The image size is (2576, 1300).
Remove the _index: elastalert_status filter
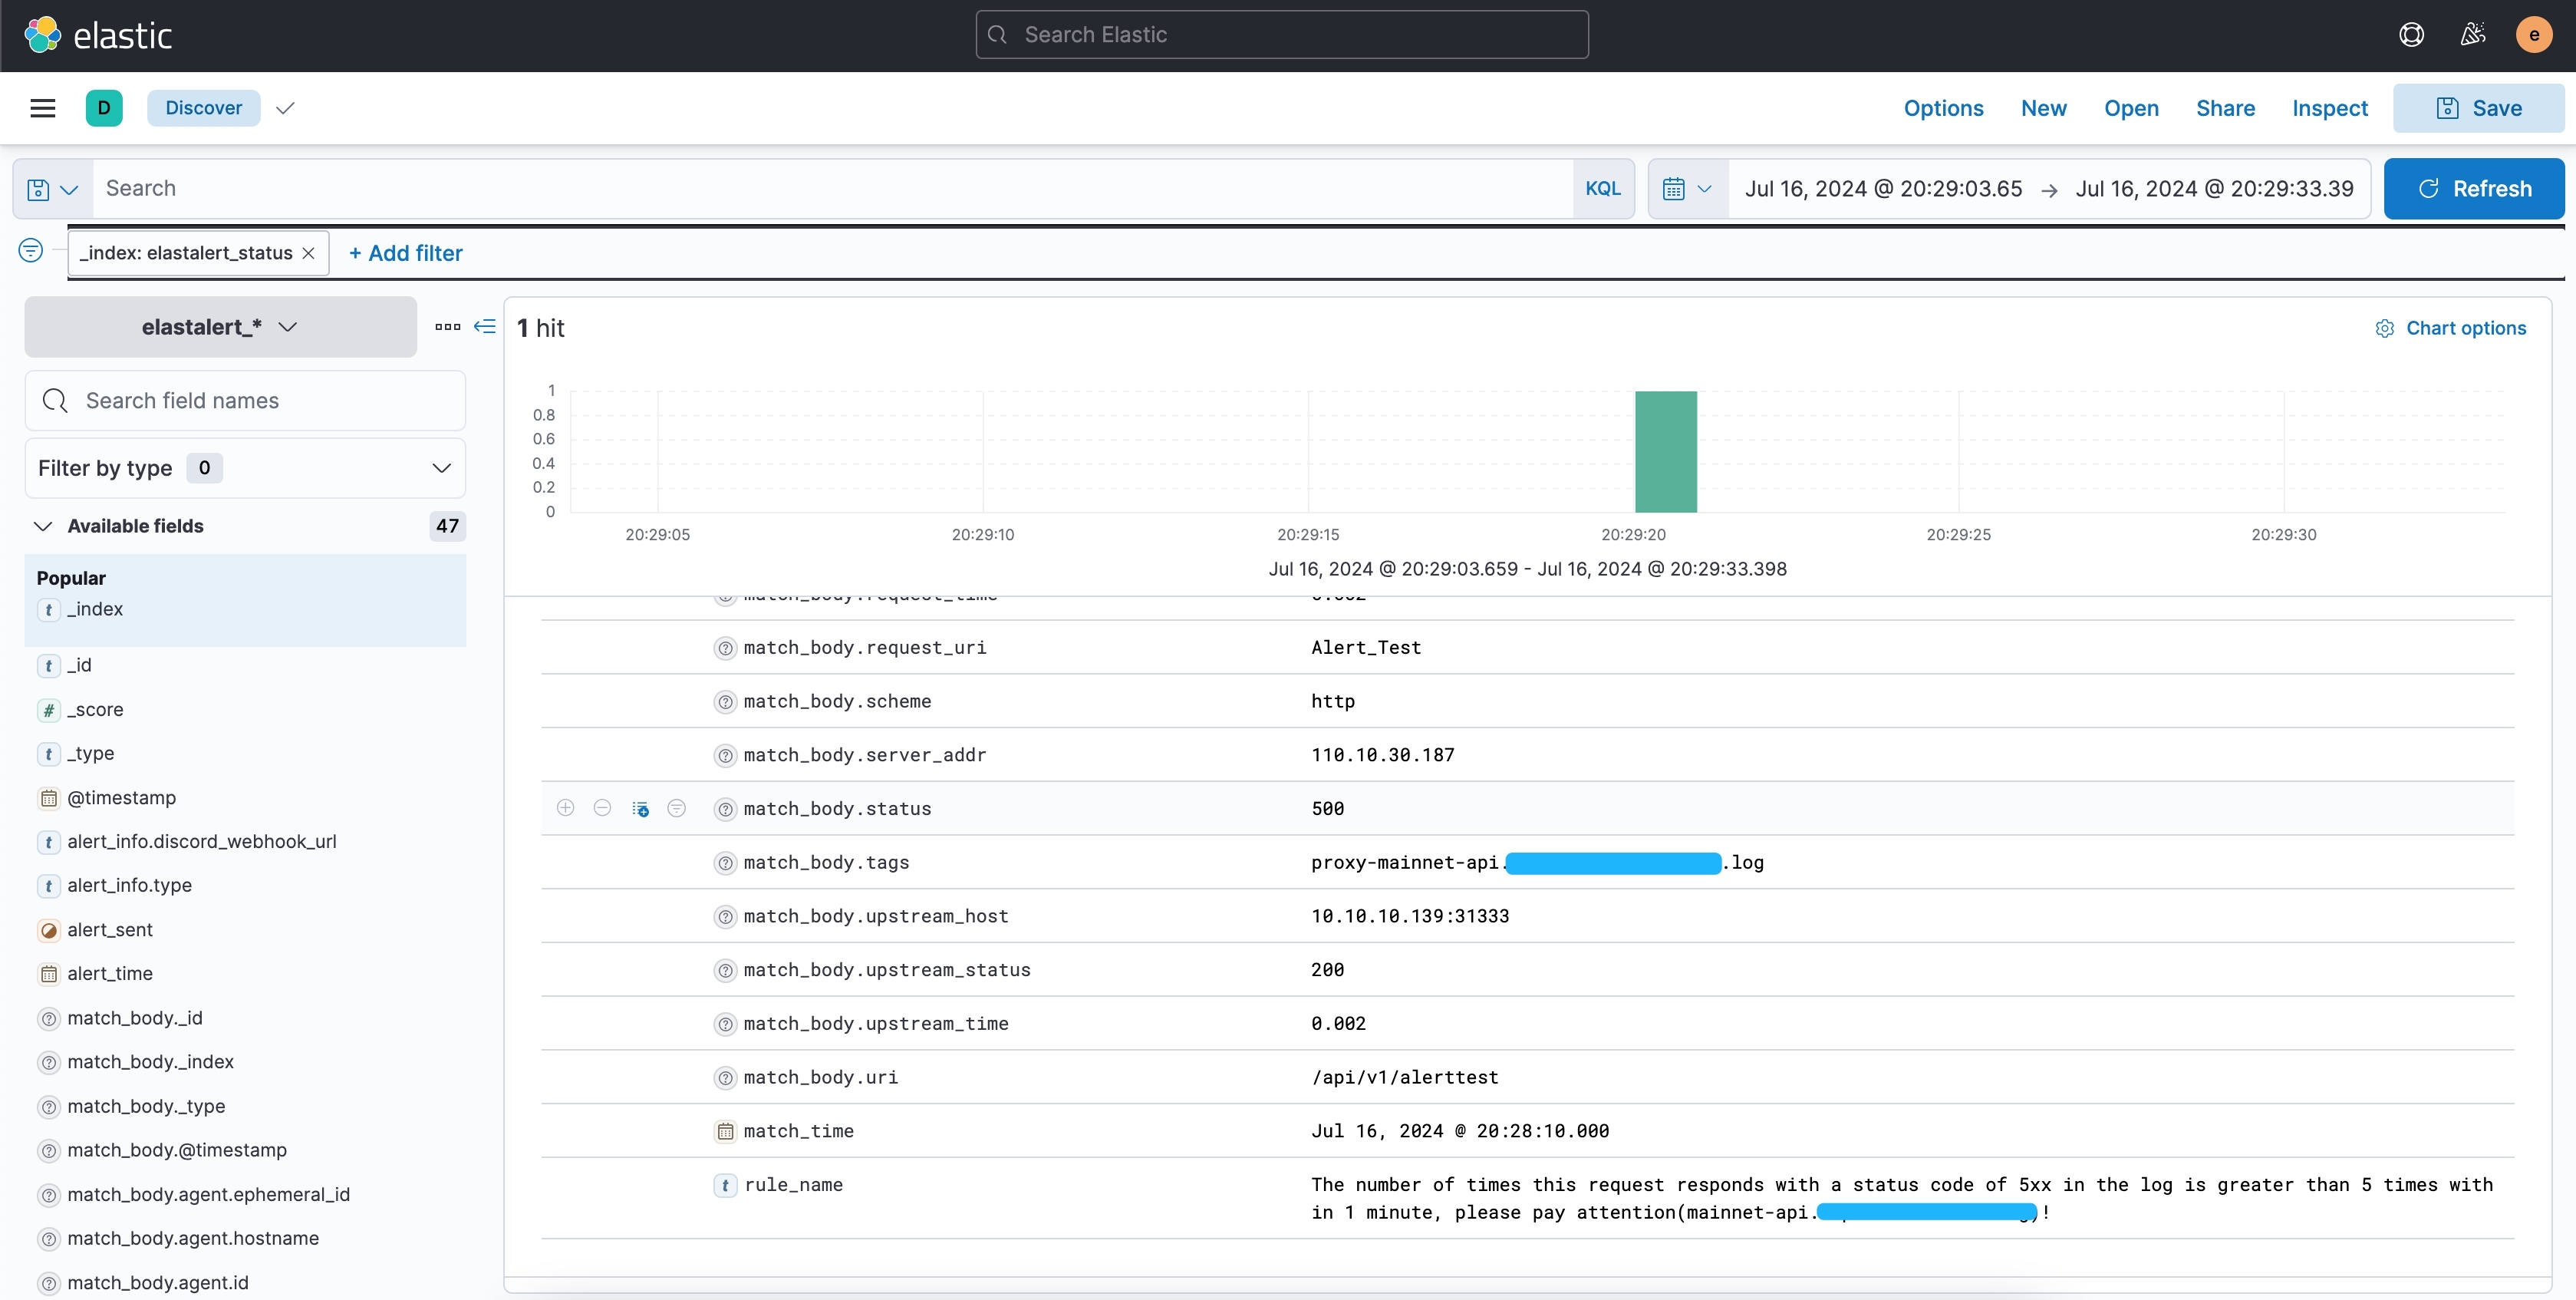click(x=309, y=253)
